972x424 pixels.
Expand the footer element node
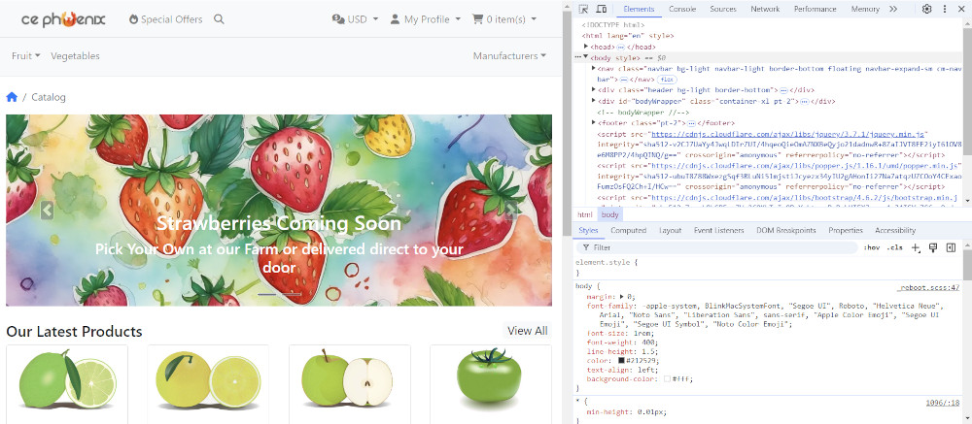pos(594,123)
